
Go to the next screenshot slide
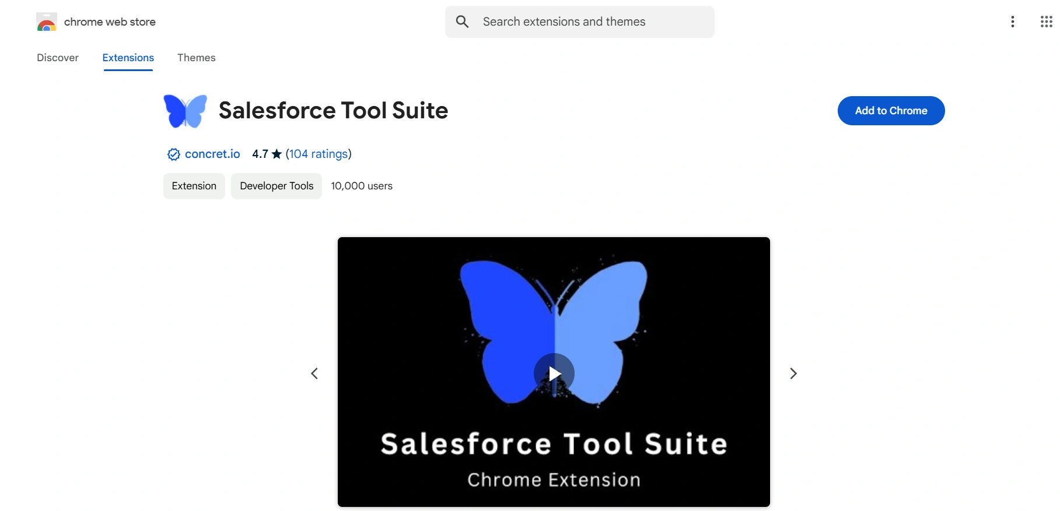[793, 373]
